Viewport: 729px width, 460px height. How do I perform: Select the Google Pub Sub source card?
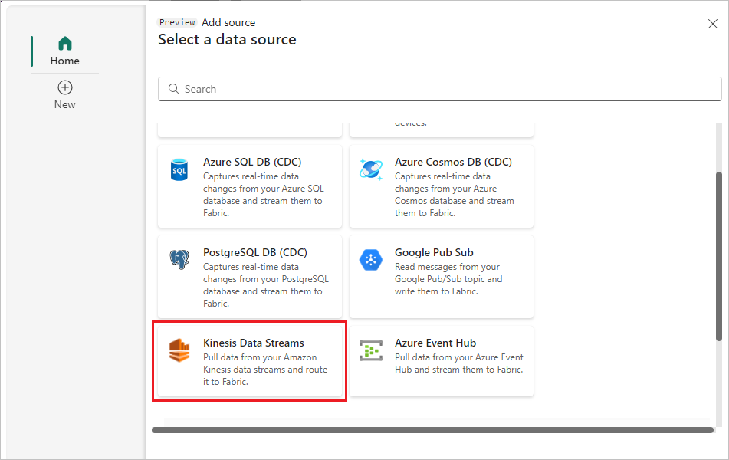click(442, 277)
